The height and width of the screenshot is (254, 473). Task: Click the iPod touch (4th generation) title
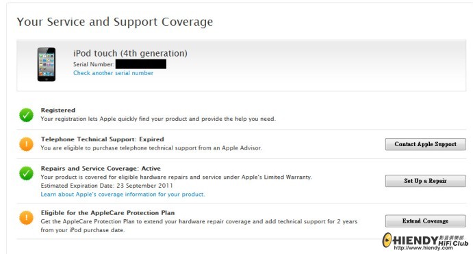(x=130, y=53)
